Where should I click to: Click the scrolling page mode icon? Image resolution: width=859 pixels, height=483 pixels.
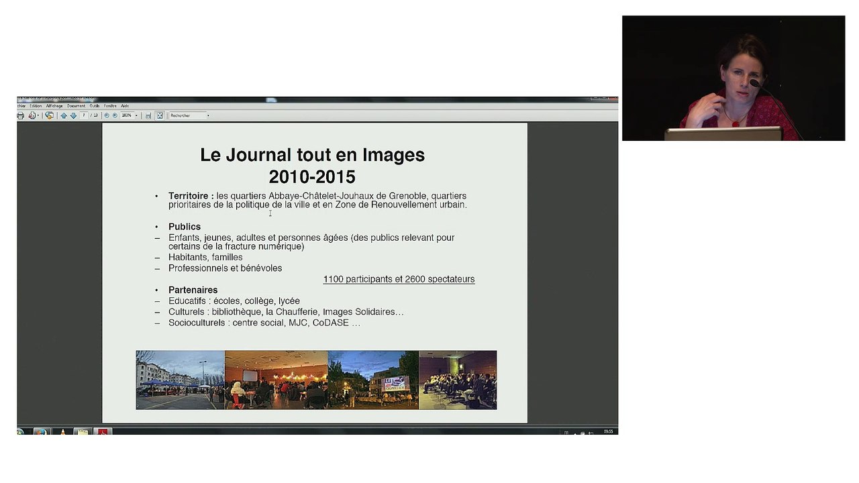(x=148, y=115)
